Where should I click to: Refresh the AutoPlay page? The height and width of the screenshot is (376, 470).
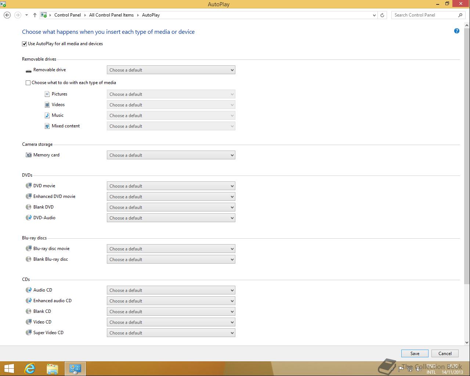tap(382, 15)
